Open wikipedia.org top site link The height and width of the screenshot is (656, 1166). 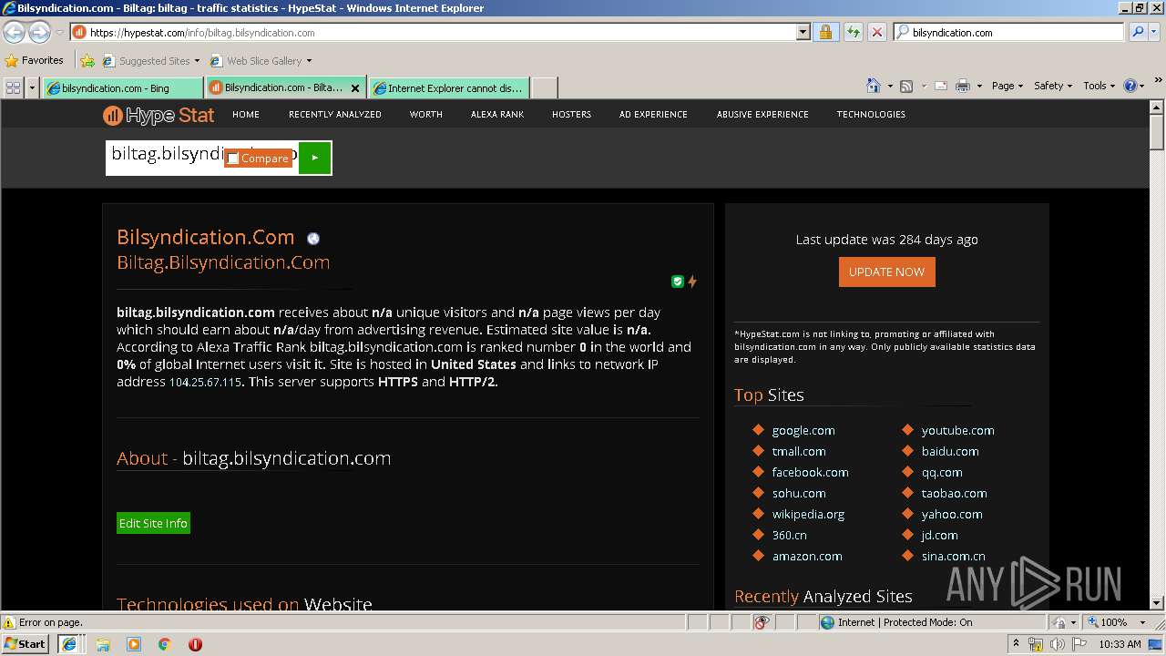click(808, 514)
